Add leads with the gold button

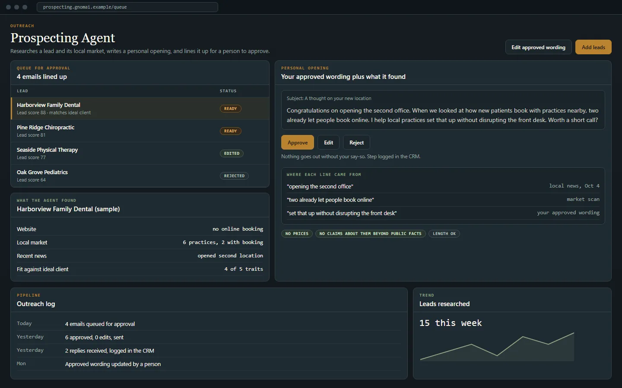coord(593,47)
